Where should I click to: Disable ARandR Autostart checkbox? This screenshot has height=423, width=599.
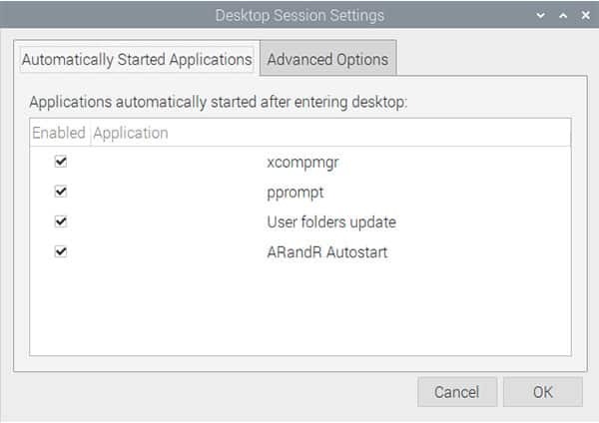pos(61,251)
